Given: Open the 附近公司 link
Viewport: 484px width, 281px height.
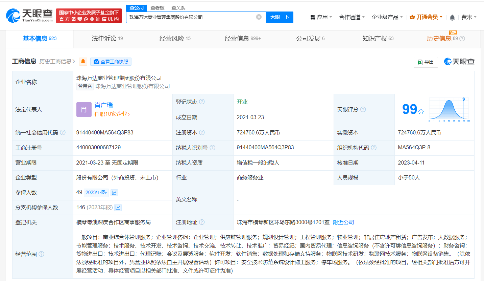Looking at the screenshot, I should pyautogui.click(x=343, y=222).
